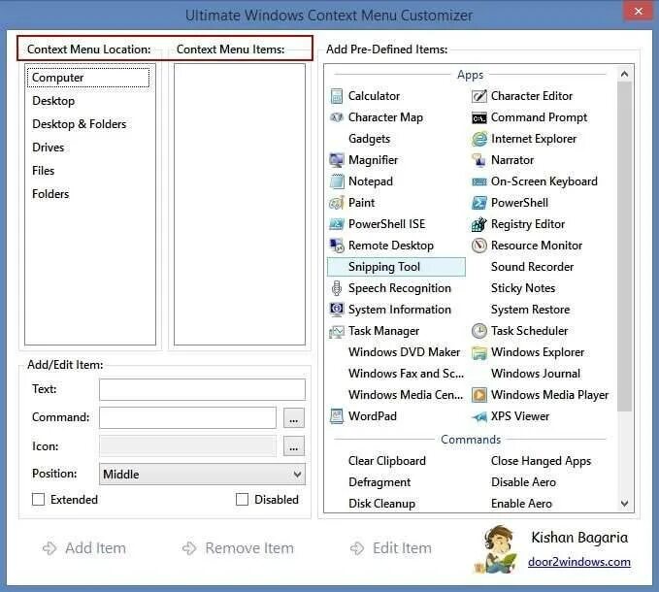Screen dimensions: 659x592
Task: Select Folders in the location list
Action: point(50,194)
